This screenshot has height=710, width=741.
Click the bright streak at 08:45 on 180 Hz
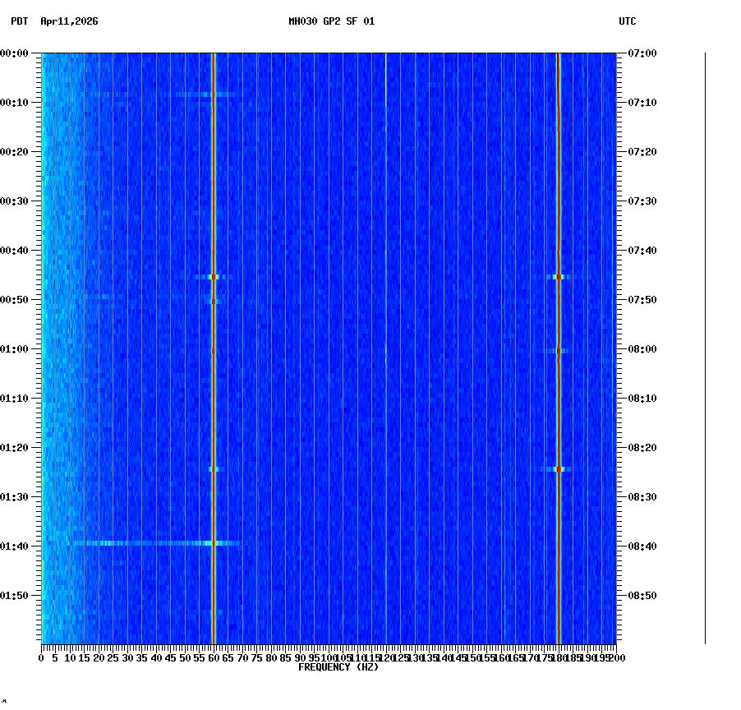click(558, 278)
